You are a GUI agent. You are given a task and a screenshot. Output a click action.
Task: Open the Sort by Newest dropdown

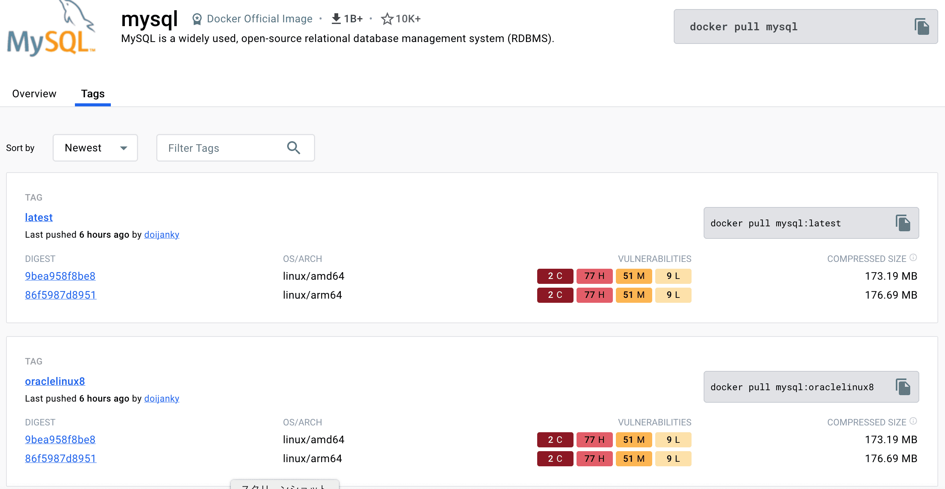(x=95, y=148)
